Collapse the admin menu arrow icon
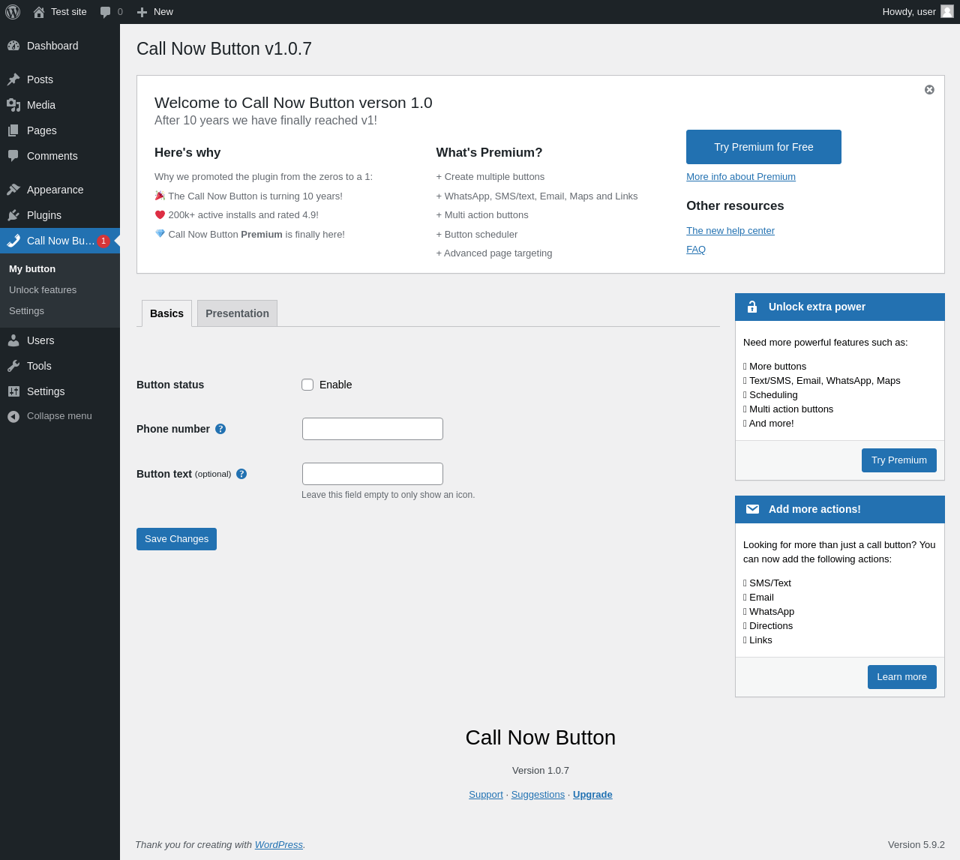Viewport: 960px width, 860px height. pyautogui.click(x=13, y=416)
